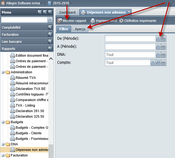Open Définition imprimante settings
175x158 pixels.
pos(137,21)
